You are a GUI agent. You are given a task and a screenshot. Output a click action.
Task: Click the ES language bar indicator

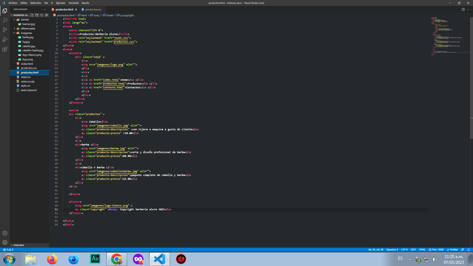400,259
